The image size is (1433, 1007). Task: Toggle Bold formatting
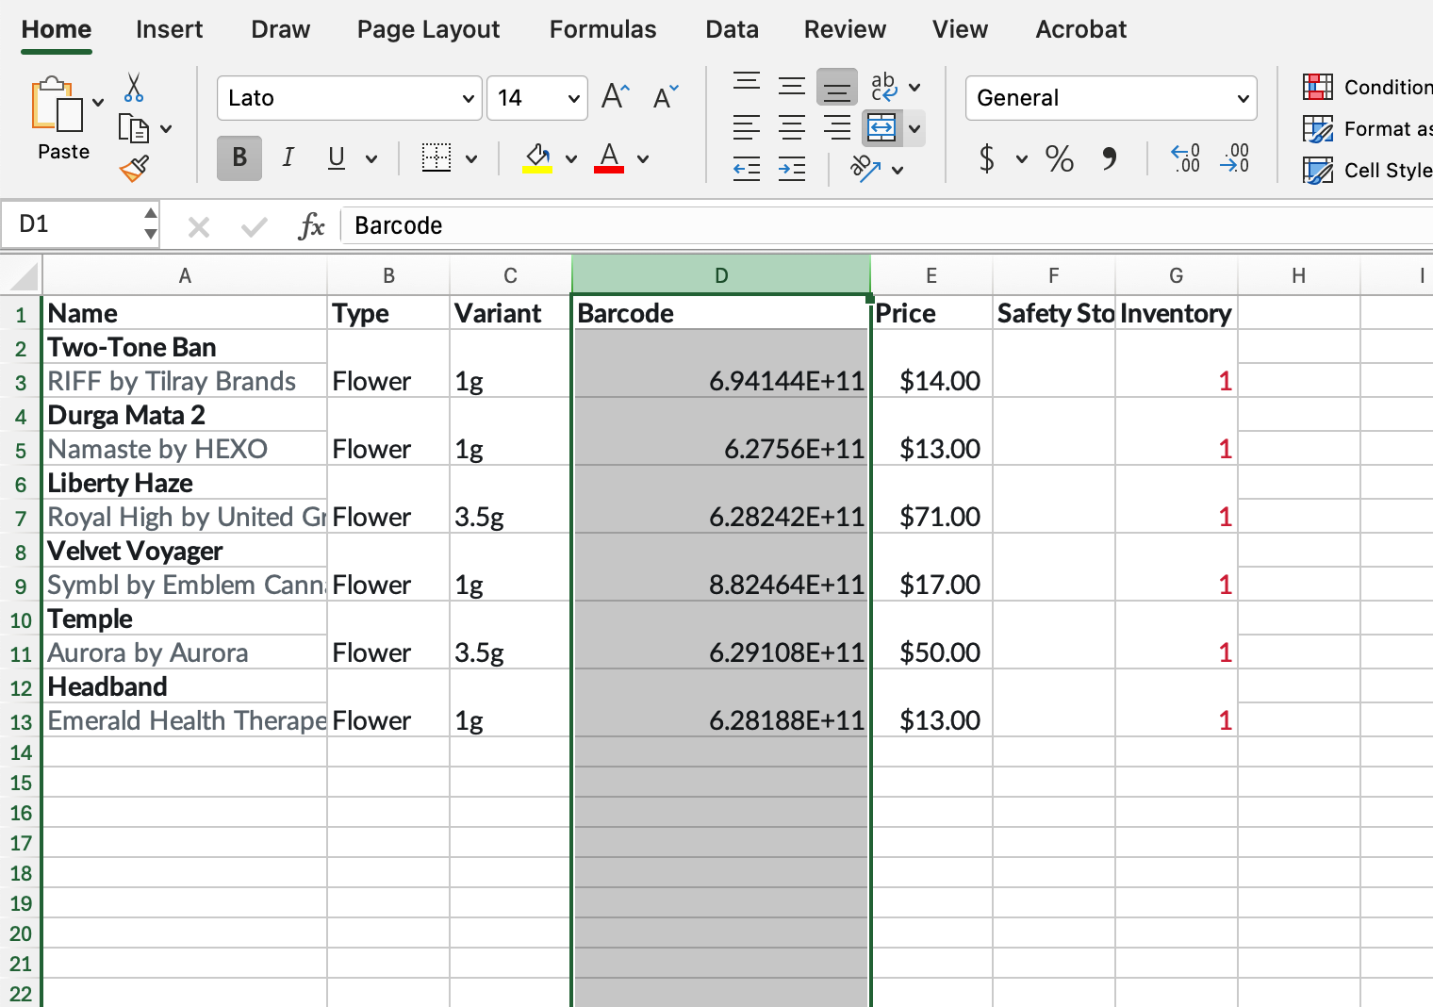239,157
